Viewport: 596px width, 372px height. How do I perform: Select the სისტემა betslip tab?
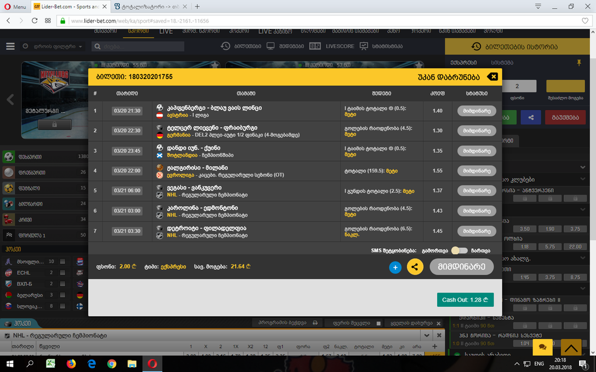click(502, 63)
